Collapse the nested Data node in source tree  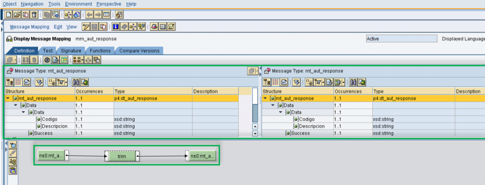[24, 113]
